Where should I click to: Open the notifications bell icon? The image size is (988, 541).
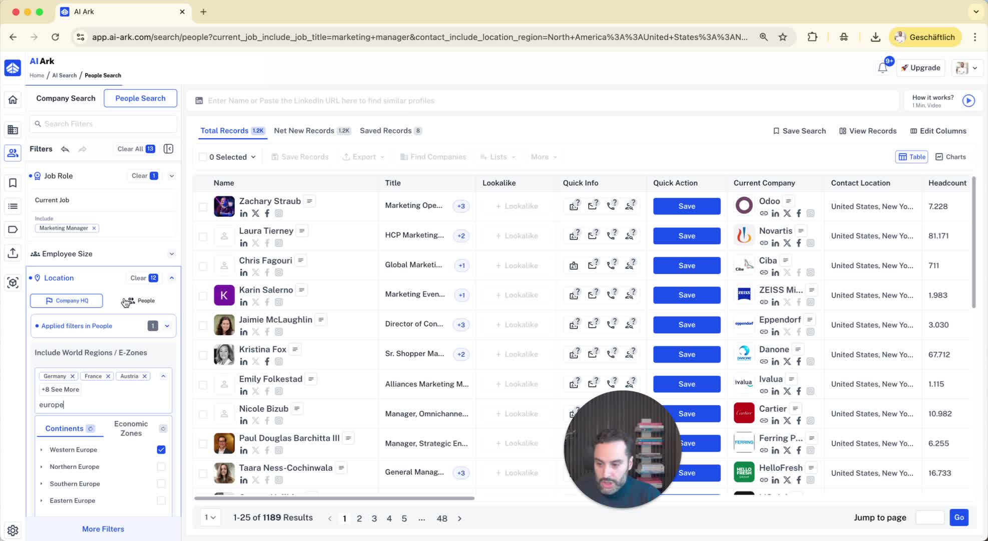[882, 68]
